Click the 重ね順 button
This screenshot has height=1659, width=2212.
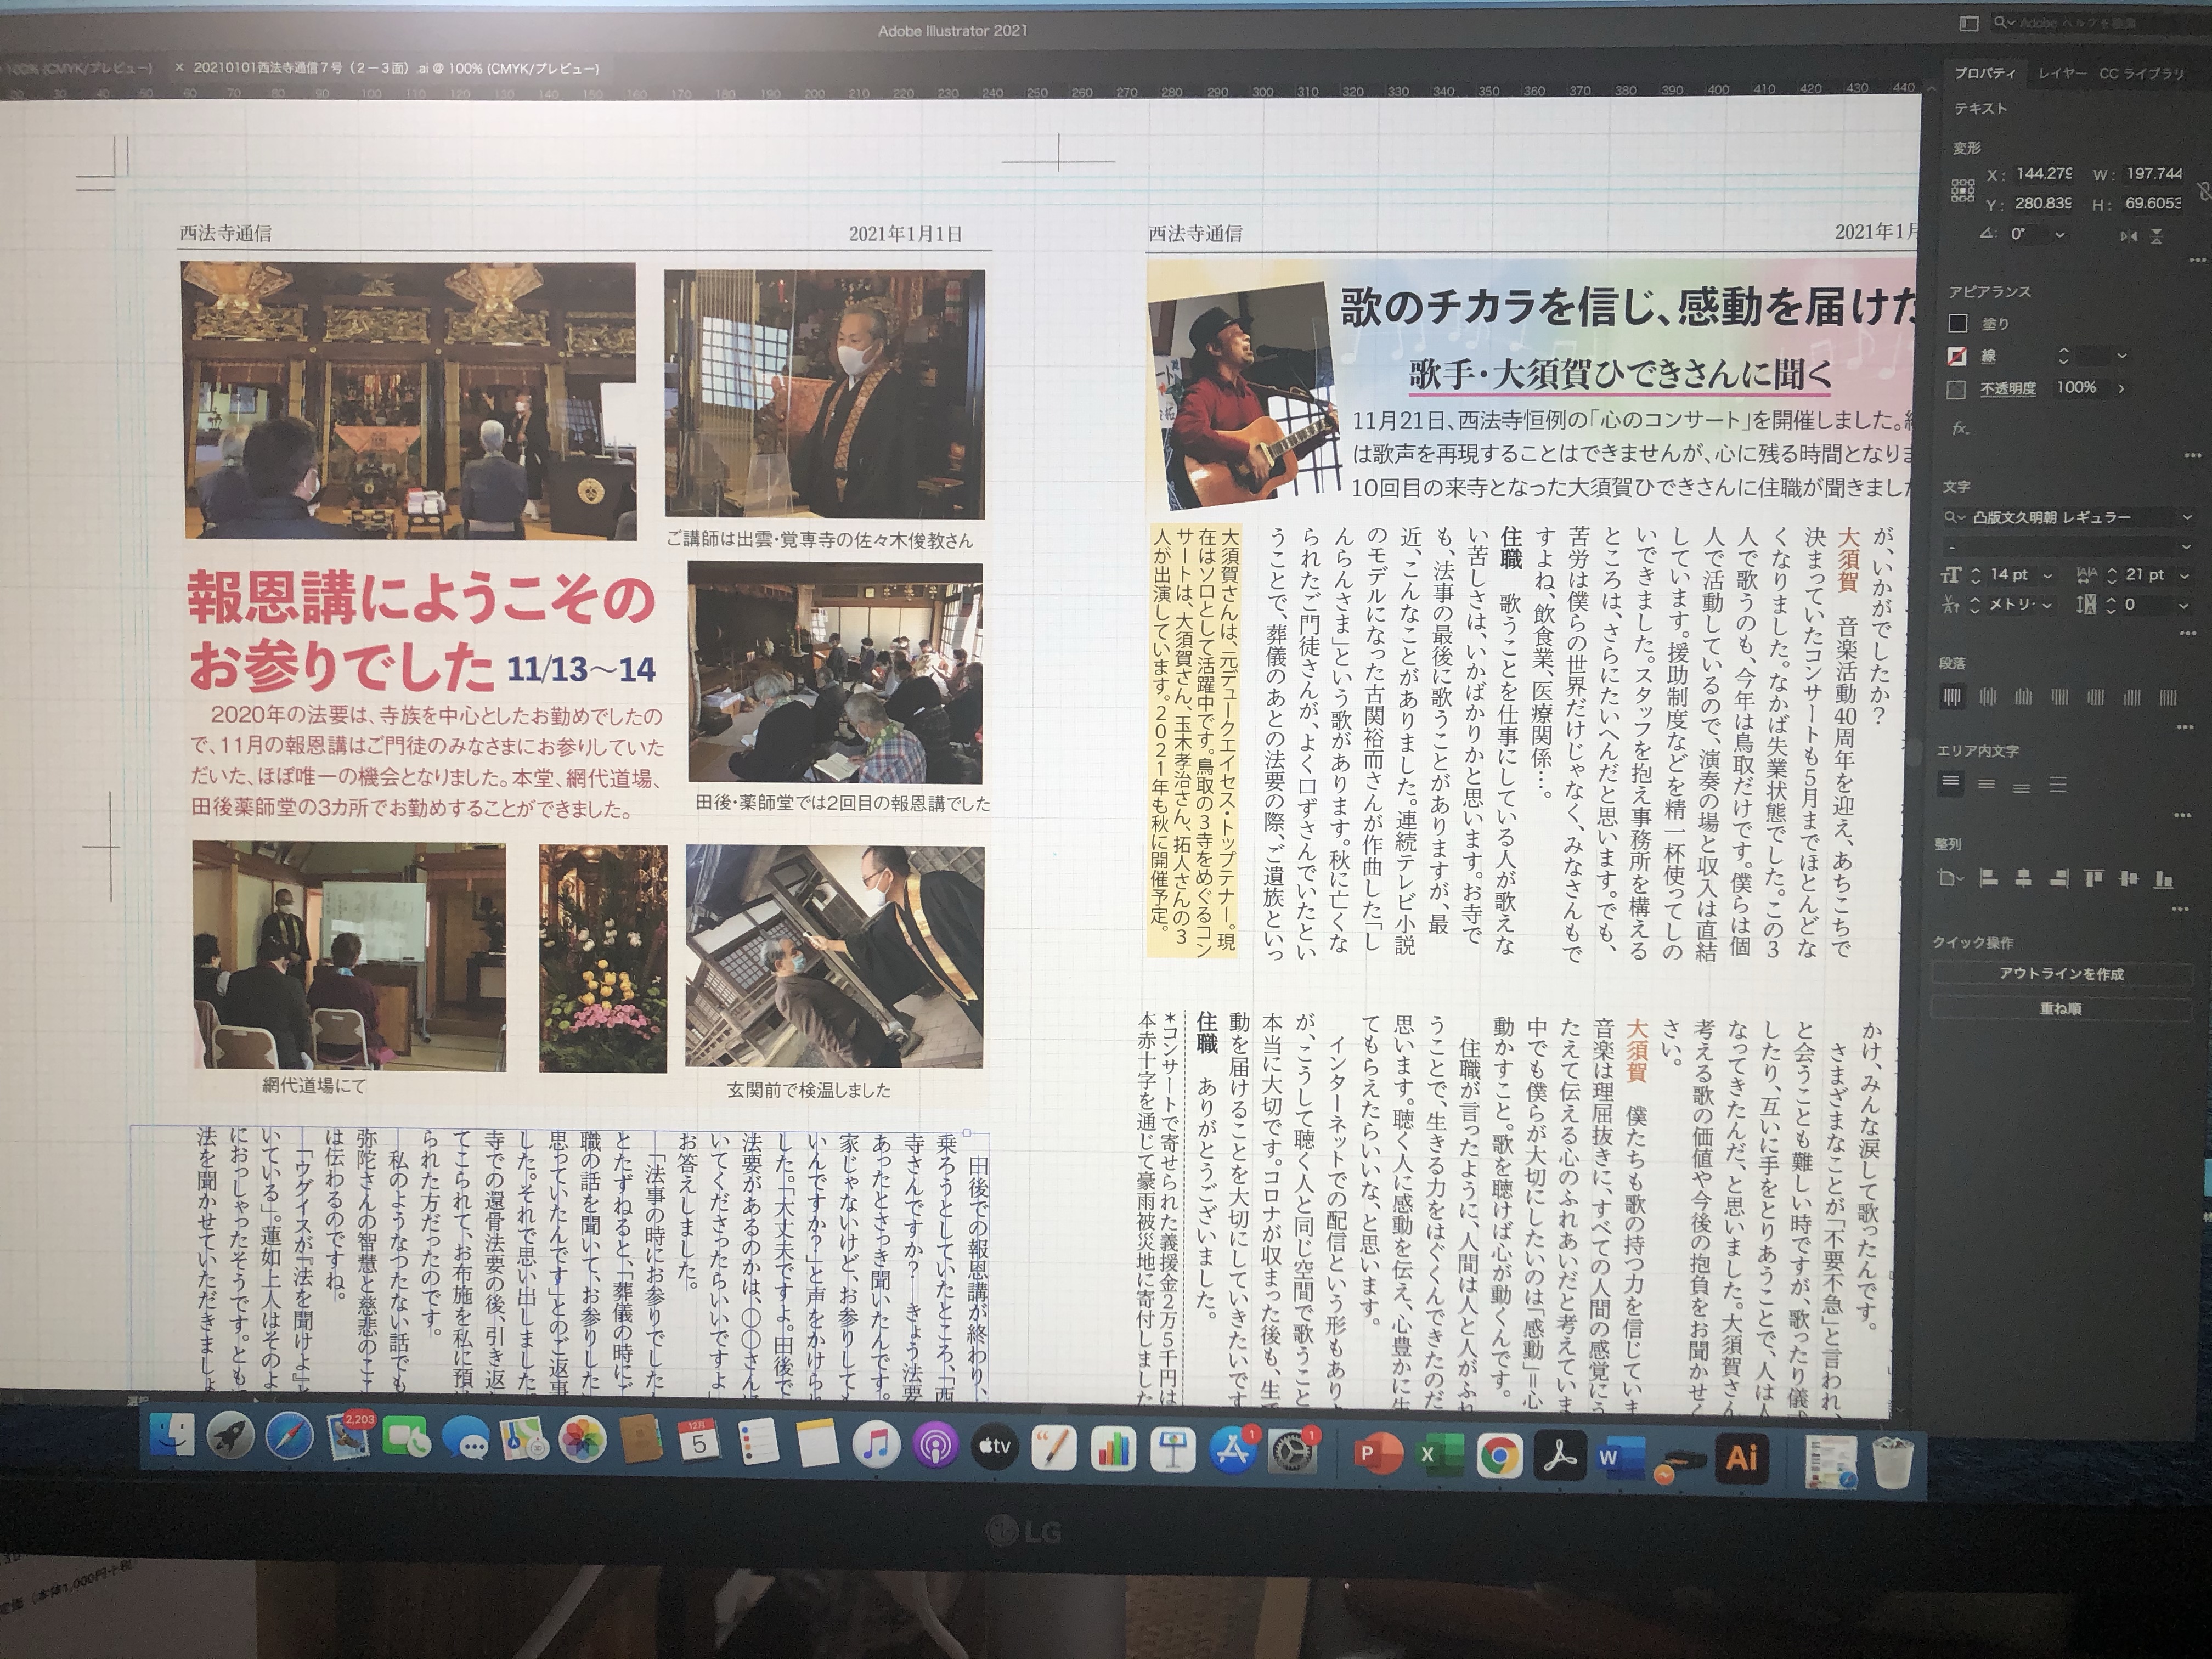(x=2060, y=1009)
